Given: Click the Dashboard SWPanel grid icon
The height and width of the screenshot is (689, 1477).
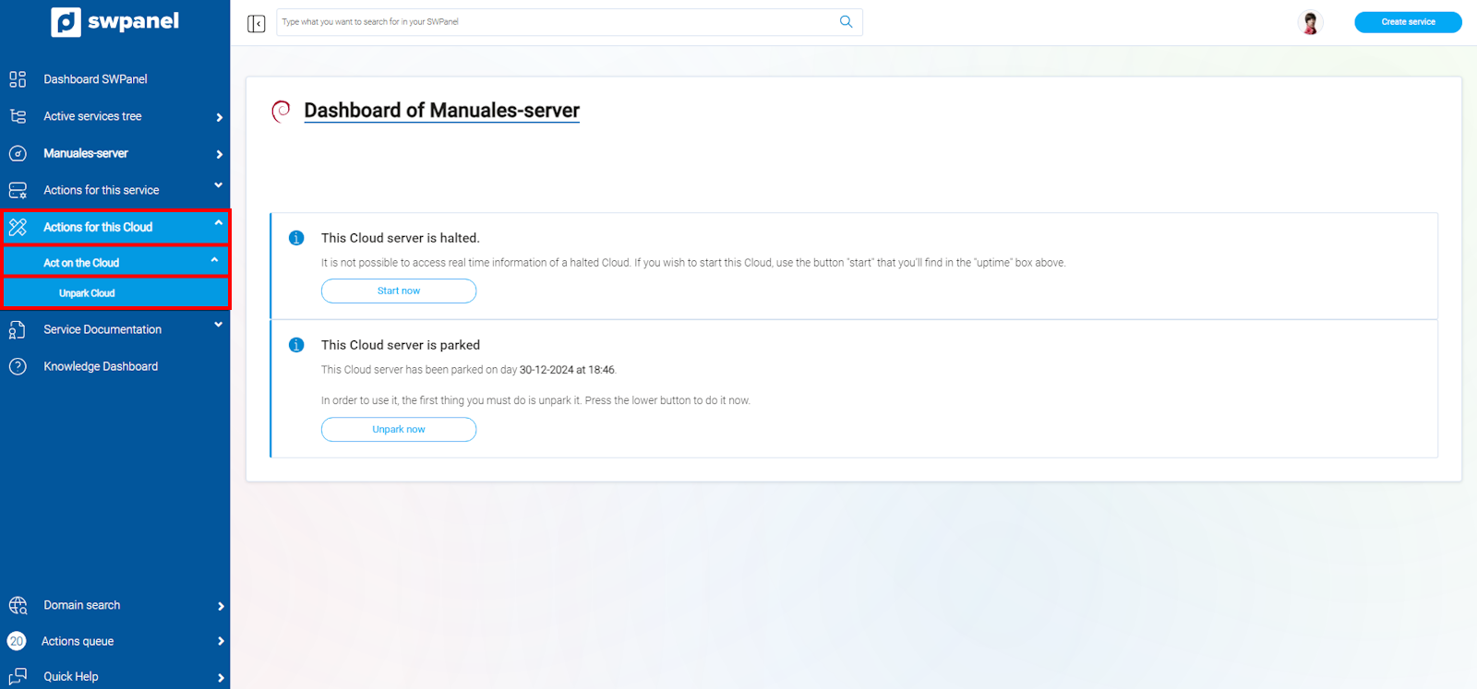Looking at the screenshot, I should point(18,79).
